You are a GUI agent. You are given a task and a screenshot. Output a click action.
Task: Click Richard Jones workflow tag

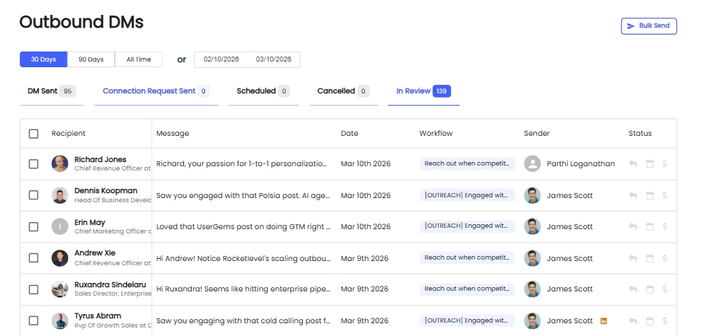[x=467, y=163]
